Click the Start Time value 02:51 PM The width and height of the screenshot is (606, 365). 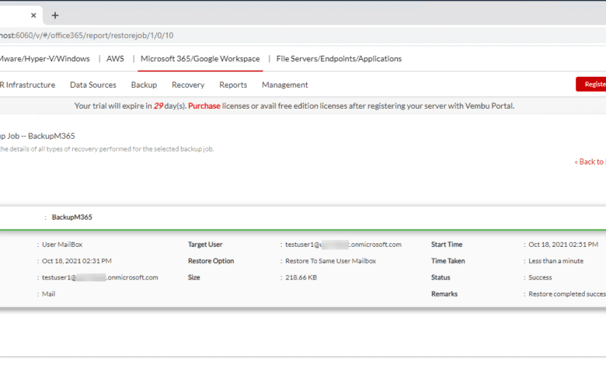tap(563, 245)
